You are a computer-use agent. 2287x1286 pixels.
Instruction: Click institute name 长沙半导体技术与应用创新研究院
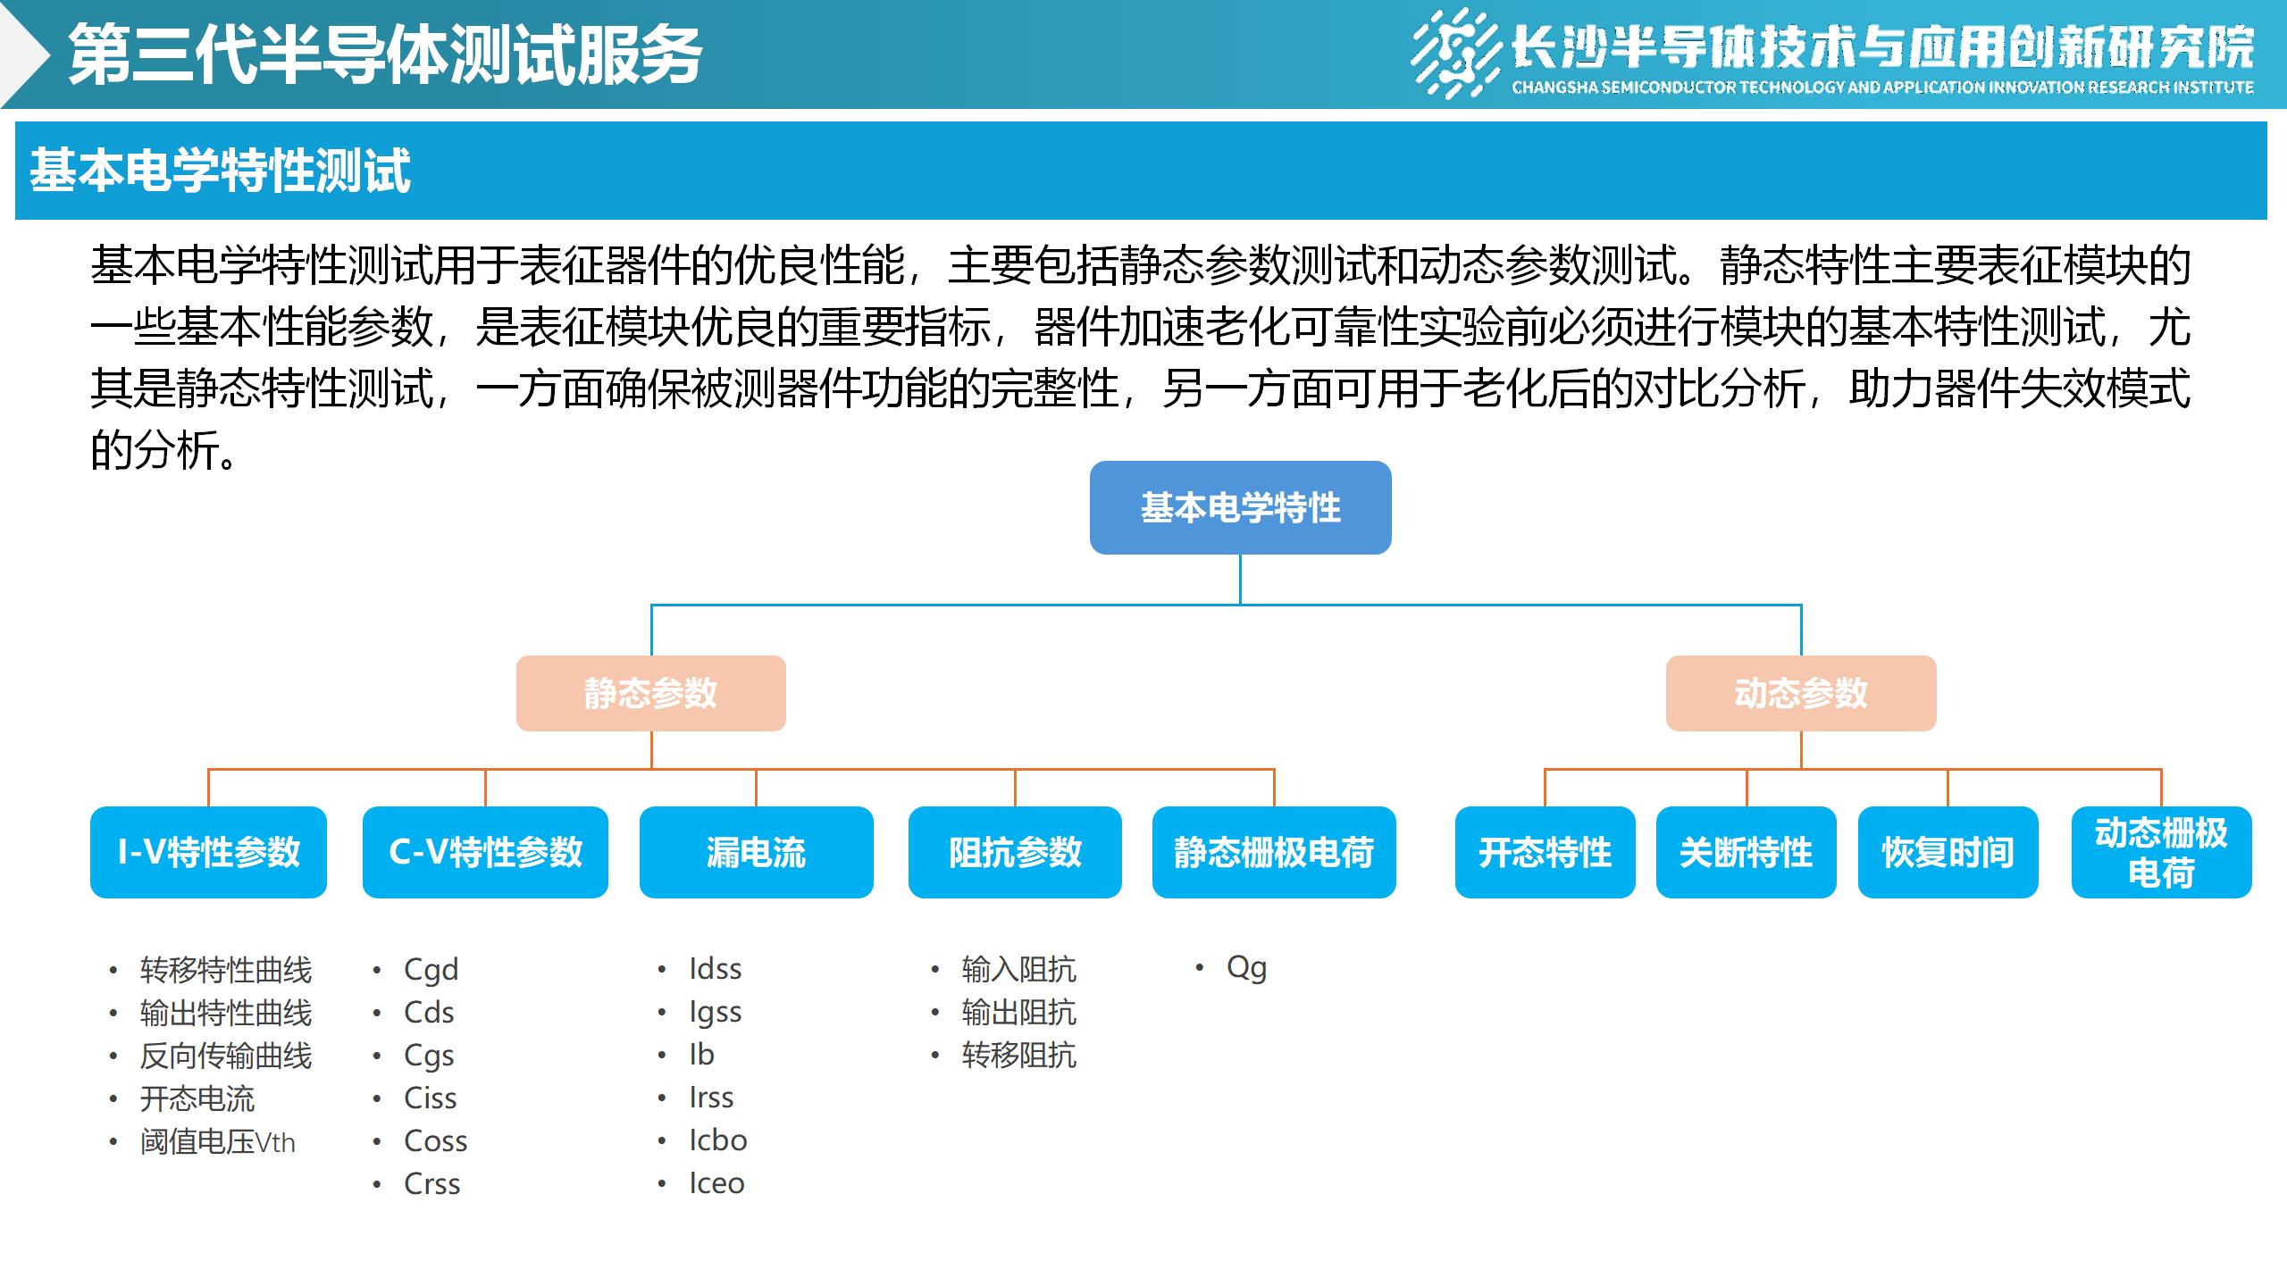1882,46
